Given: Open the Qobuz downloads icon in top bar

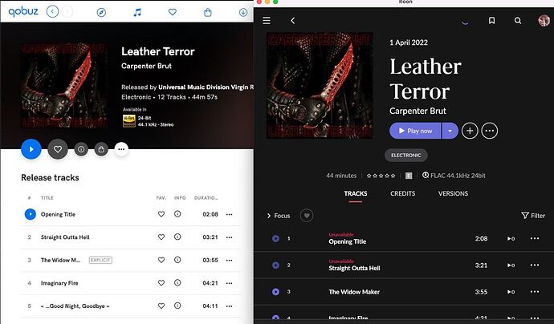Looking at the screenshot, I should [243, 12].
